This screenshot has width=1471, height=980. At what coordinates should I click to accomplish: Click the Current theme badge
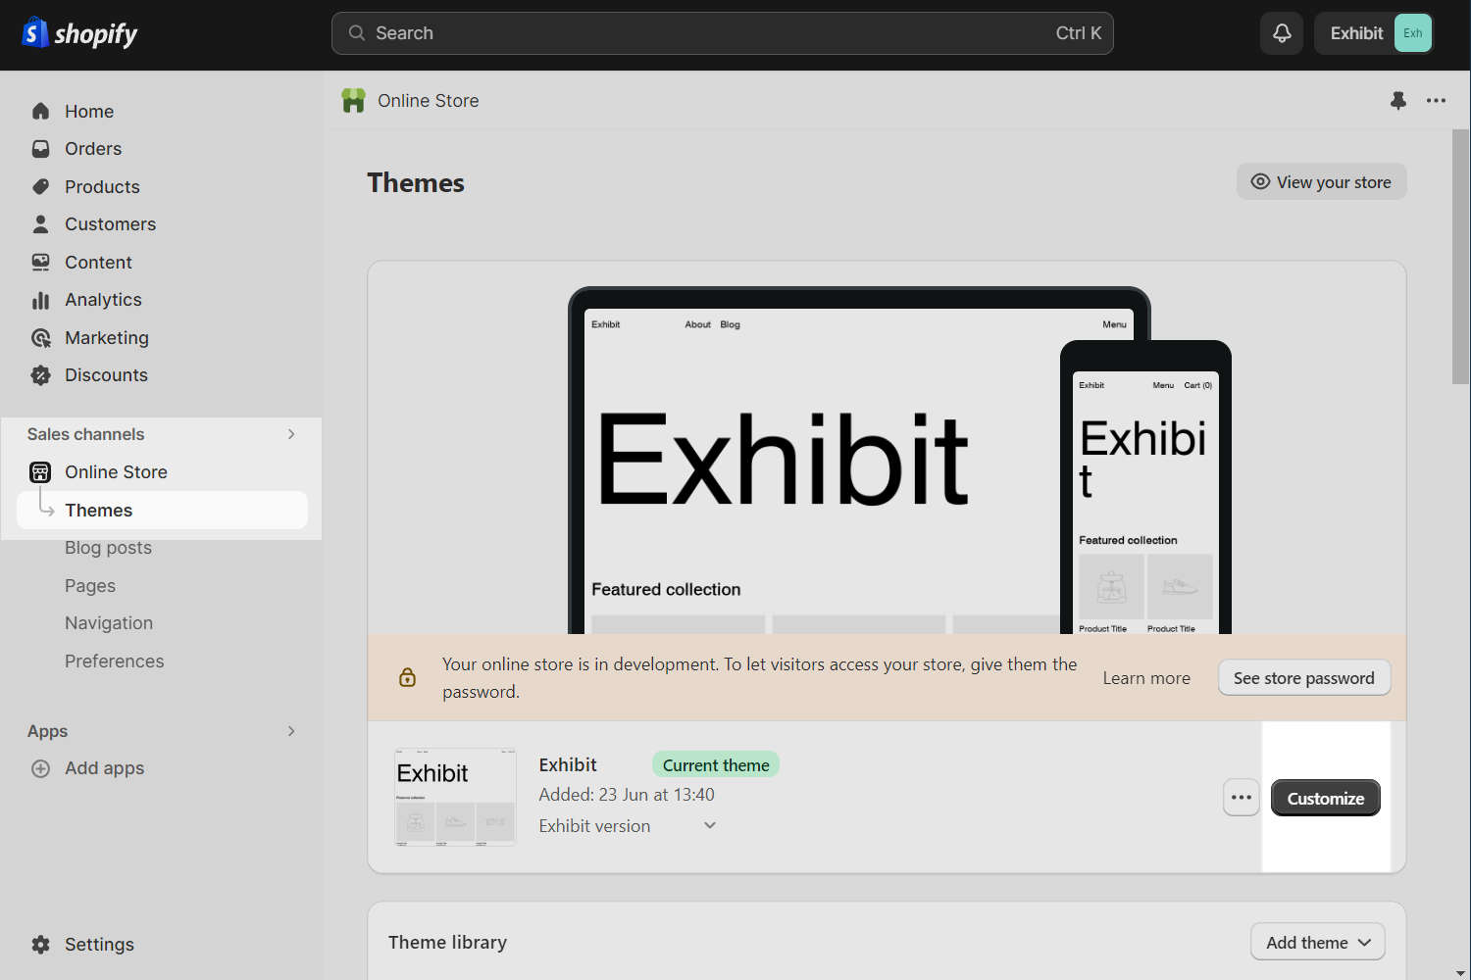coord(715,765)
